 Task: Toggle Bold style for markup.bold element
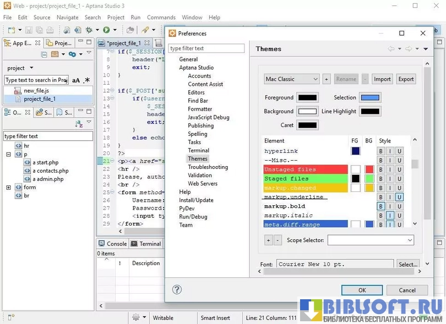pyautogui.click(x=380, y=206)
